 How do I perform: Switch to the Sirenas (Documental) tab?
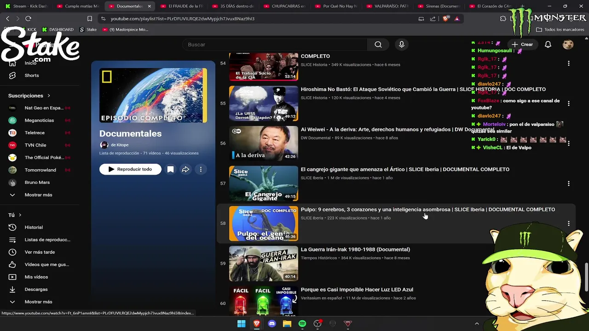[x=439, y=6]
